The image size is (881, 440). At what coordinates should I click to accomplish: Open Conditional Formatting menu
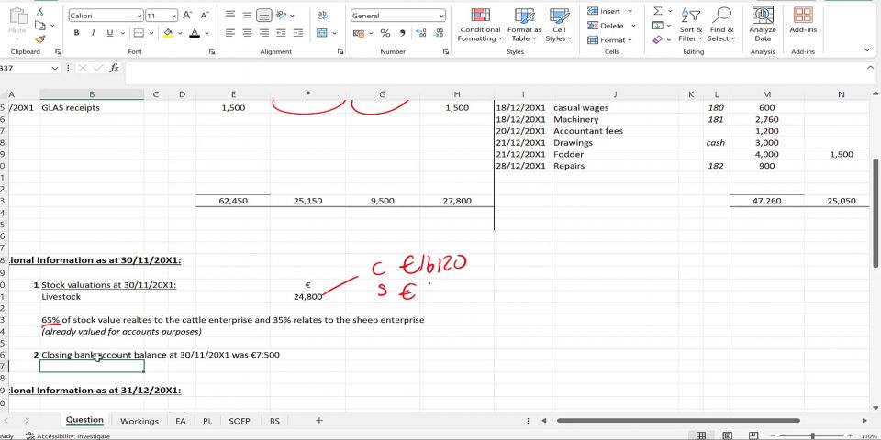(x=479, y=26)
